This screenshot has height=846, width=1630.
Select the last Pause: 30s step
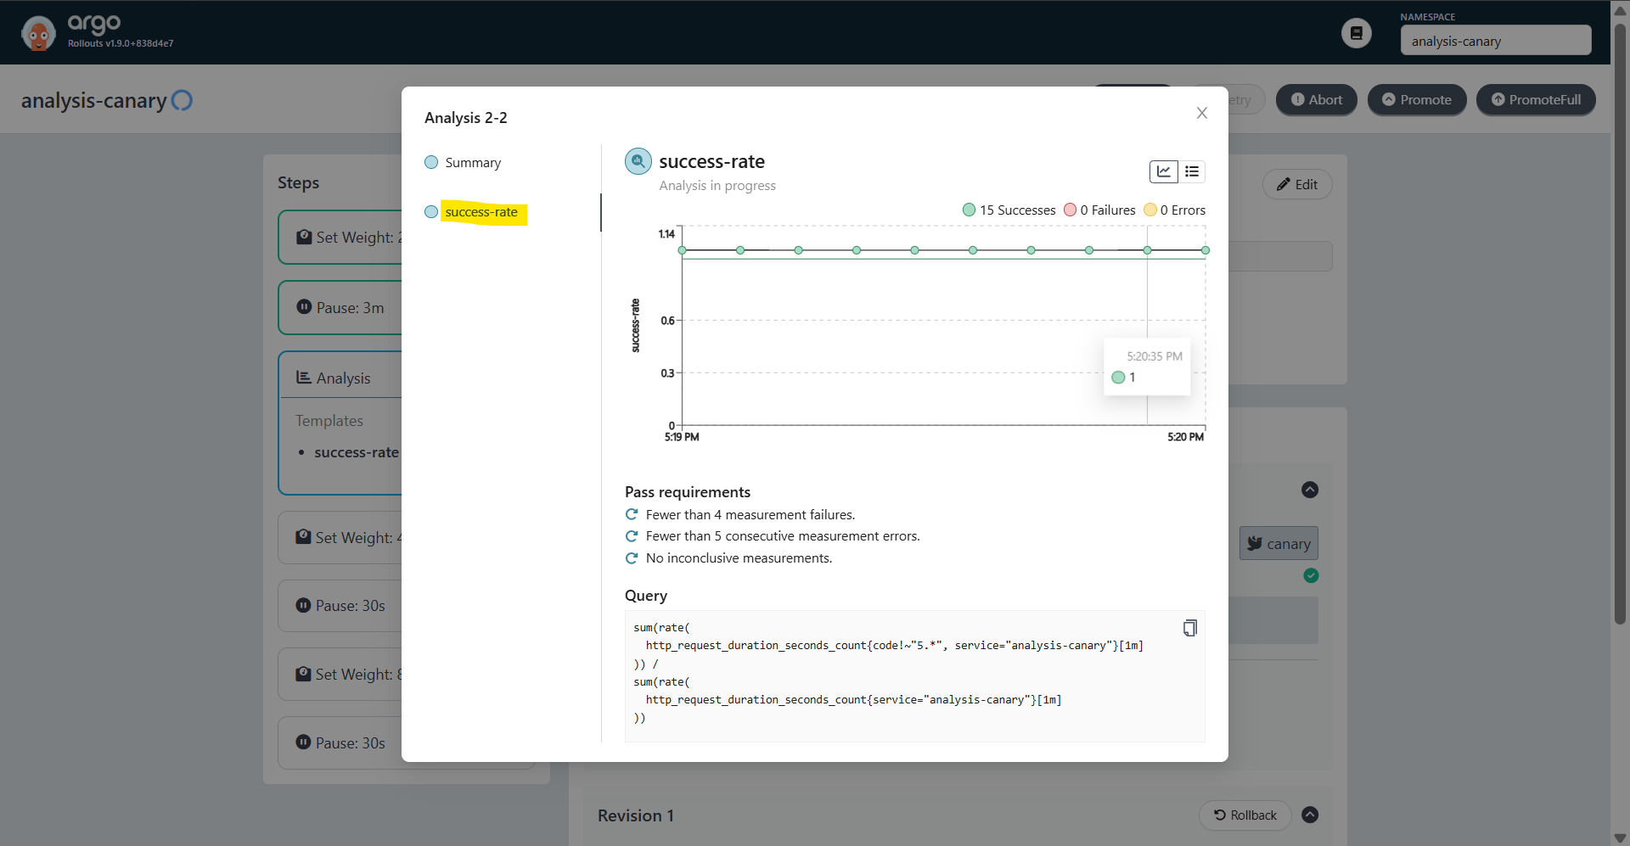[x=340, y=742]
